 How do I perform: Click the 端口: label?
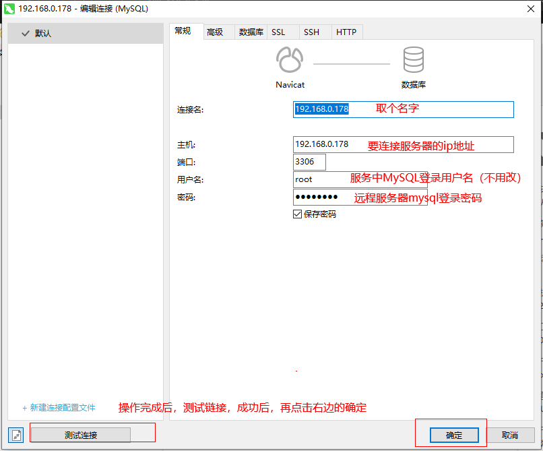coord(187,162)
